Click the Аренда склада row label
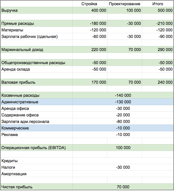 tap(15, 69)
